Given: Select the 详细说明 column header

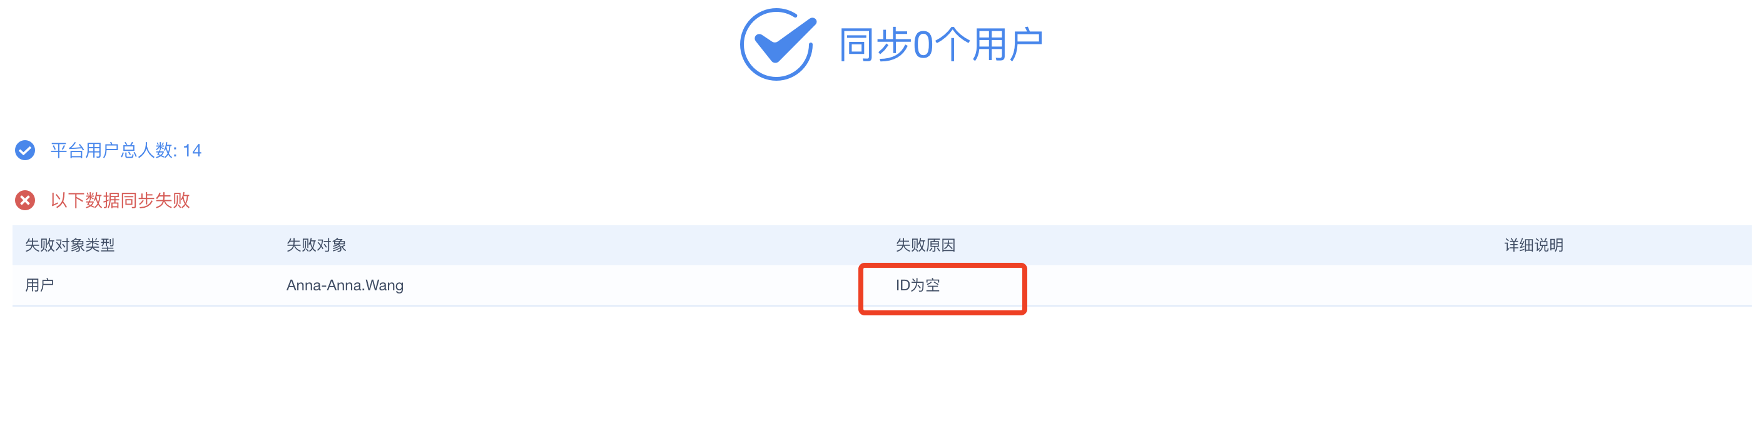Looking at the screenshot, I should pos(1533,245).
